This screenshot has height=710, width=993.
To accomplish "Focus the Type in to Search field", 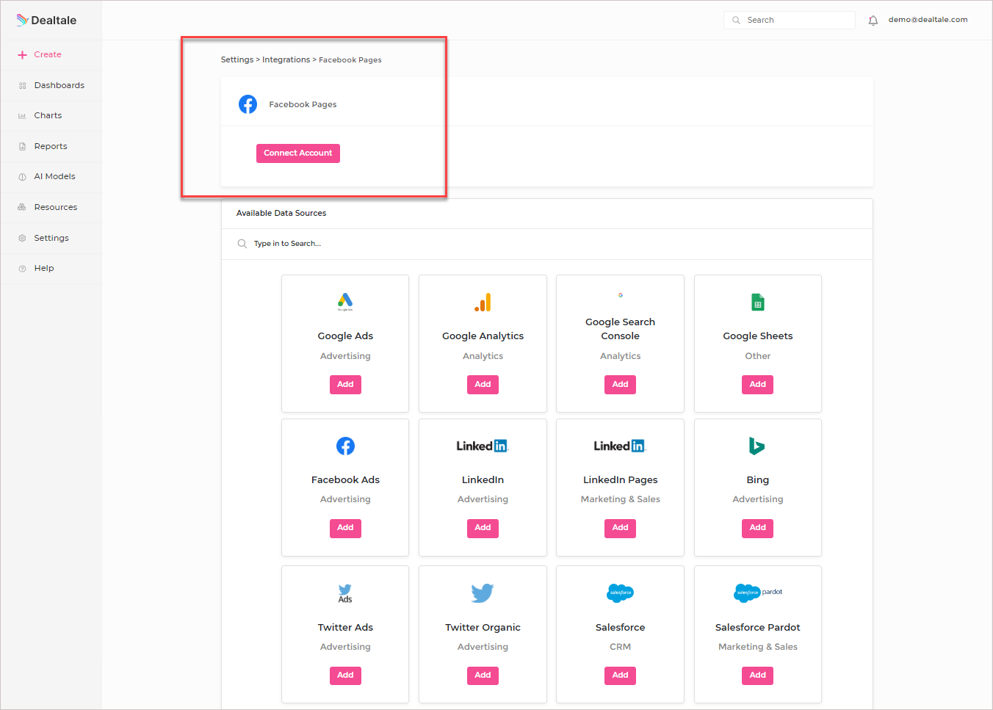I will point(547,244).
